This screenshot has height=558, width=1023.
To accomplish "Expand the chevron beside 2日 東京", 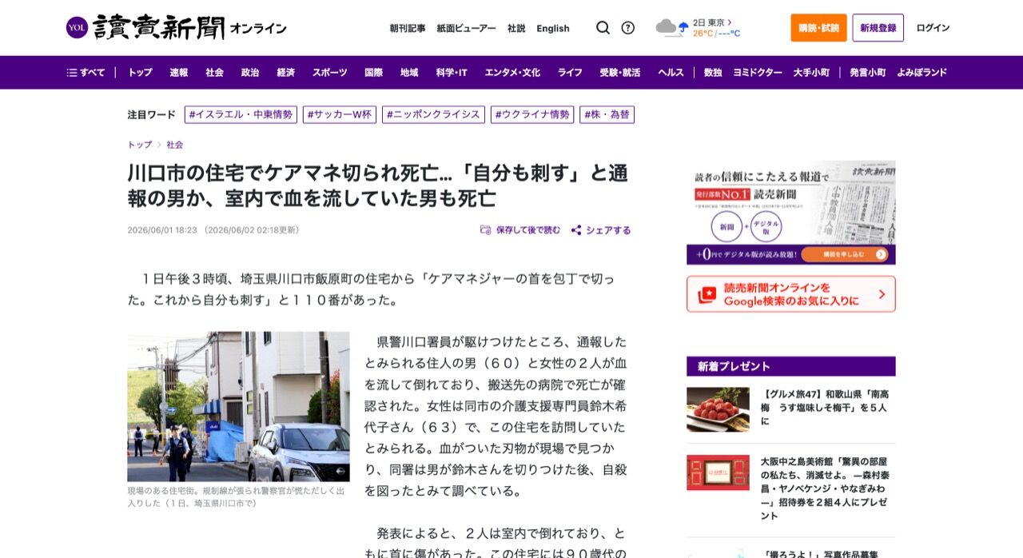I will [730, 22].
